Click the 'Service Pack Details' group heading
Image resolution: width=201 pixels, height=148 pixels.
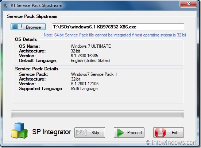point(37,69)
